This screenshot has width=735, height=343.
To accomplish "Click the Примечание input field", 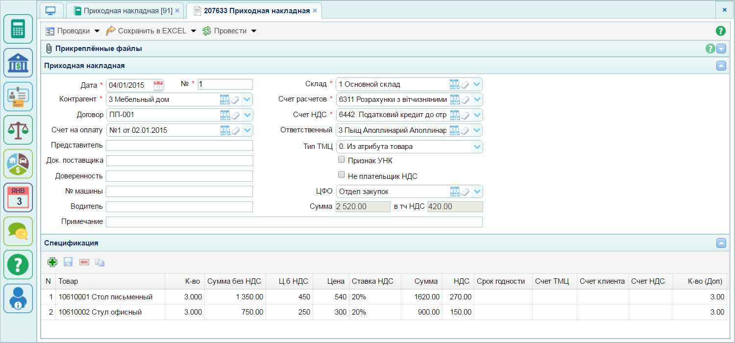I will point(294,222).
